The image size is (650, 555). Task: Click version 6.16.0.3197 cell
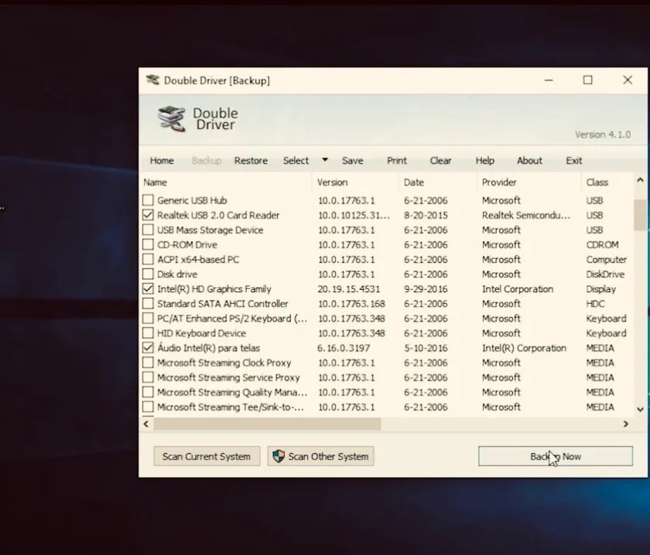(344, 348)
